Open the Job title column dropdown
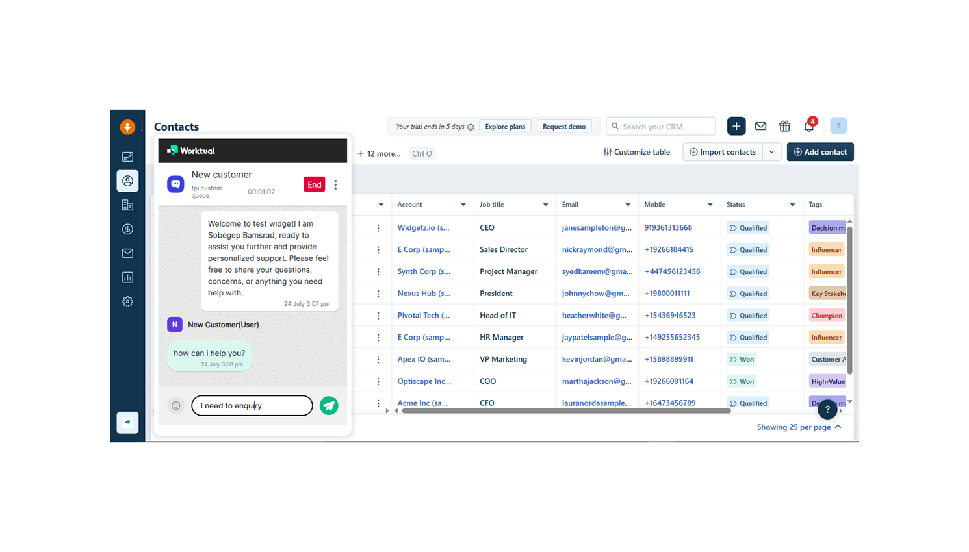The height and width of the screenshot is (552, 969). click(x=545, y=205)
